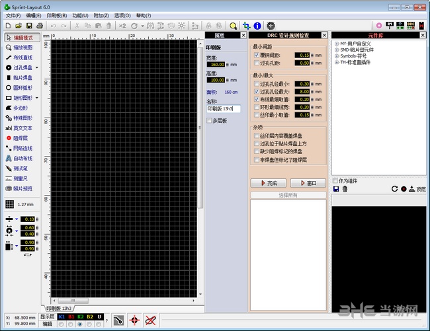Open 功能(U) menu
Viewport: 430px width, 331px height.
pos(80,16)
